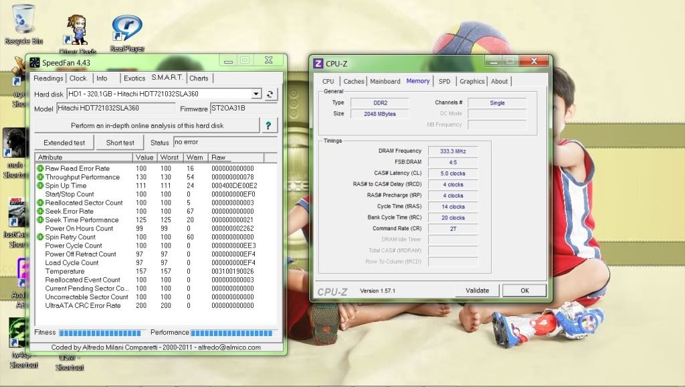The width and height of the screenshot is (685, 387).
Task: Open the About tab in CPU-Z
Action: click(x=499, y=81)
